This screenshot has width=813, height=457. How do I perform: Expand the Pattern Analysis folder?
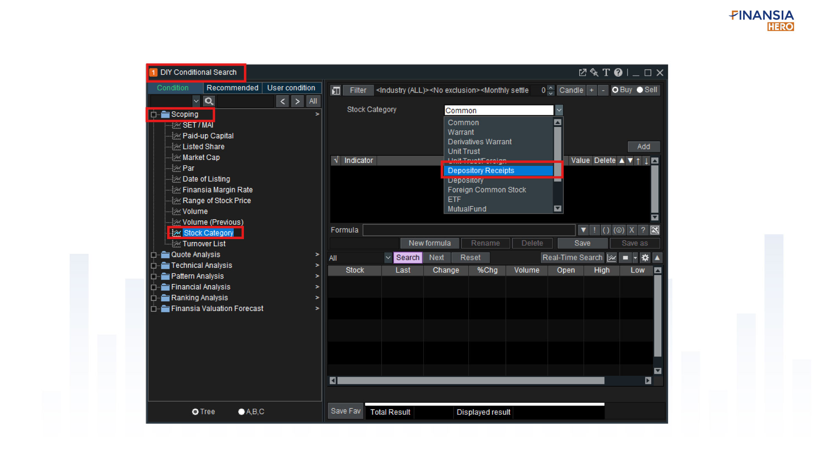tap(154, 276)
